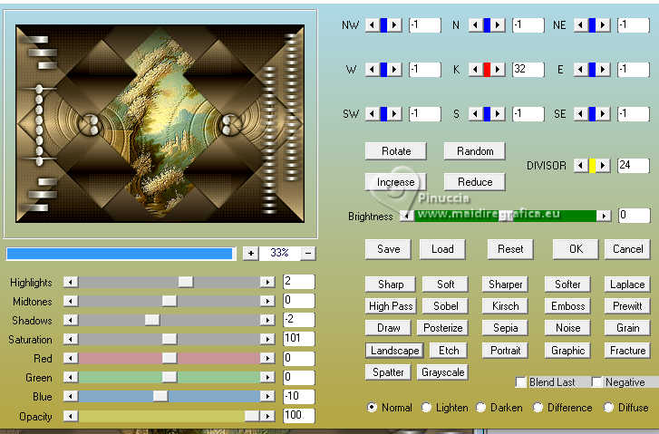659x434 pixels.
Task: Apply the Grayscale preset
Action: tap(442, 372)
